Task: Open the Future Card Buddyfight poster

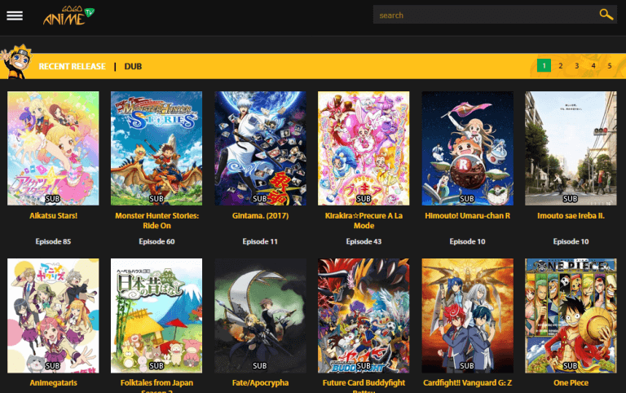Action: point(364,316)
